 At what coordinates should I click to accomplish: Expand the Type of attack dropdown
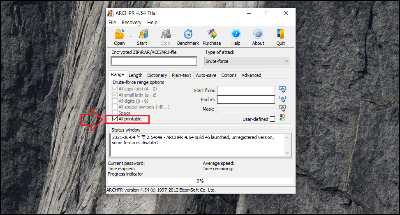(247, 61)
